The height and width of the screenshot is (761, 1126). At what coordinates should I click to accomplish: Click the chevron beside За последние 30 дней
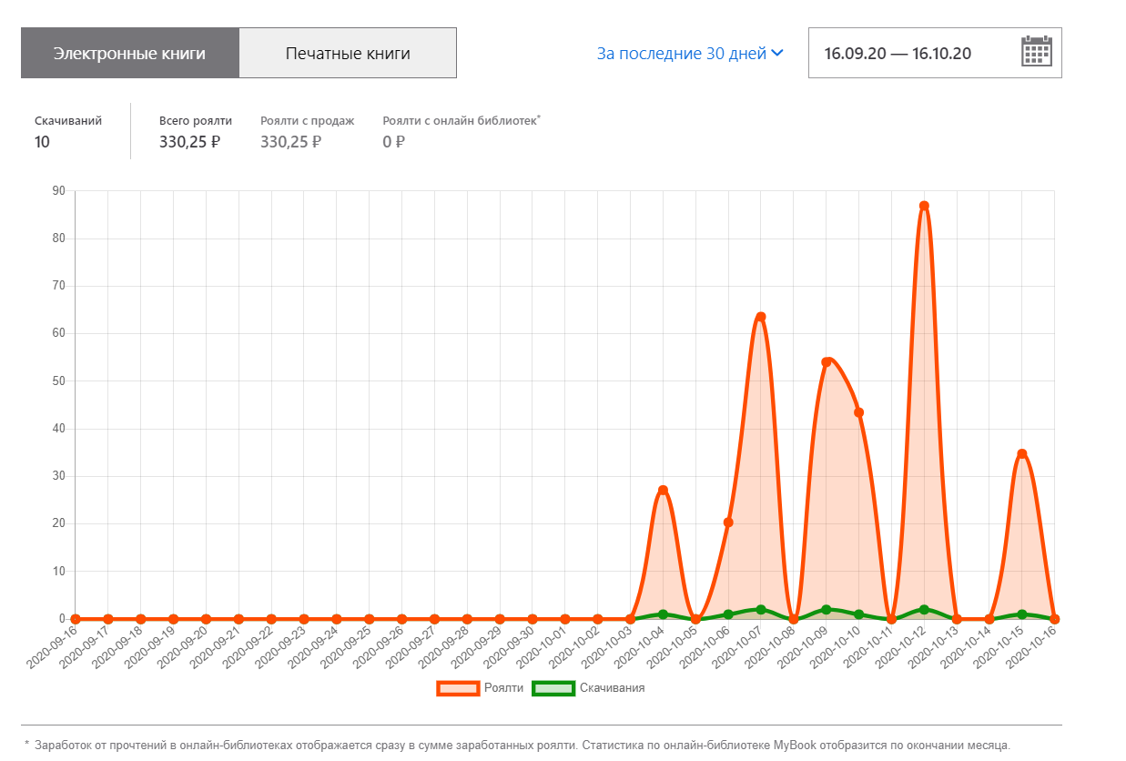[777, 53]
